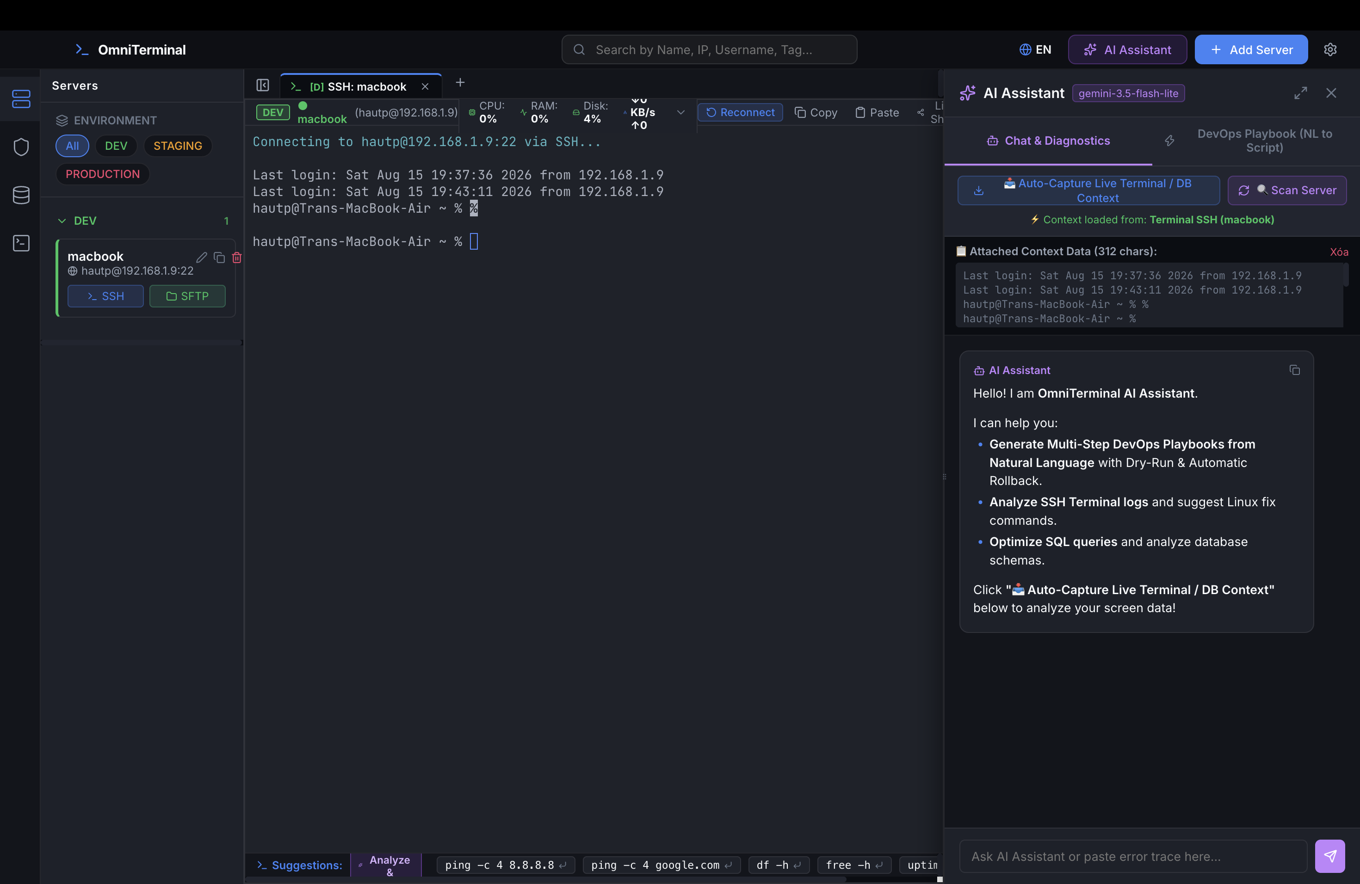
Task: Click the AI Assistant sparkle header icon
Action: (x=967, y=93)
